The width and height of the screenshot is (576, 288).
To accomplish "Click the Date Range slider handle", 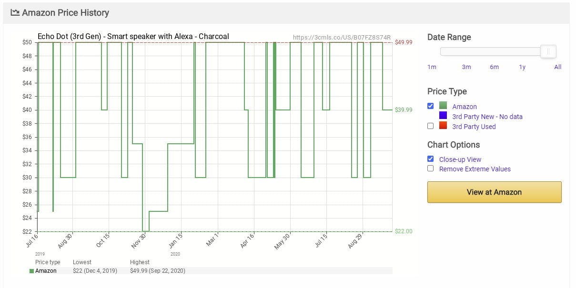I will pyautogui.click(x=548, y=51).
